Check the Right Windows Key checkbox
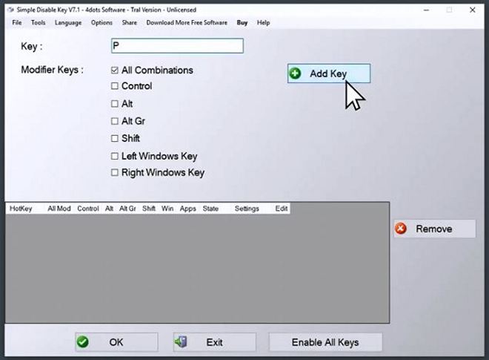This screenshot has height=360, width=489. [x=114, y=172]
